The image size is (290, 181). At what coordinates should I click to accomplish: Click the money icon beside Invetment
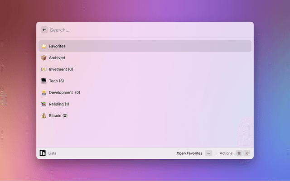point(43,69)
